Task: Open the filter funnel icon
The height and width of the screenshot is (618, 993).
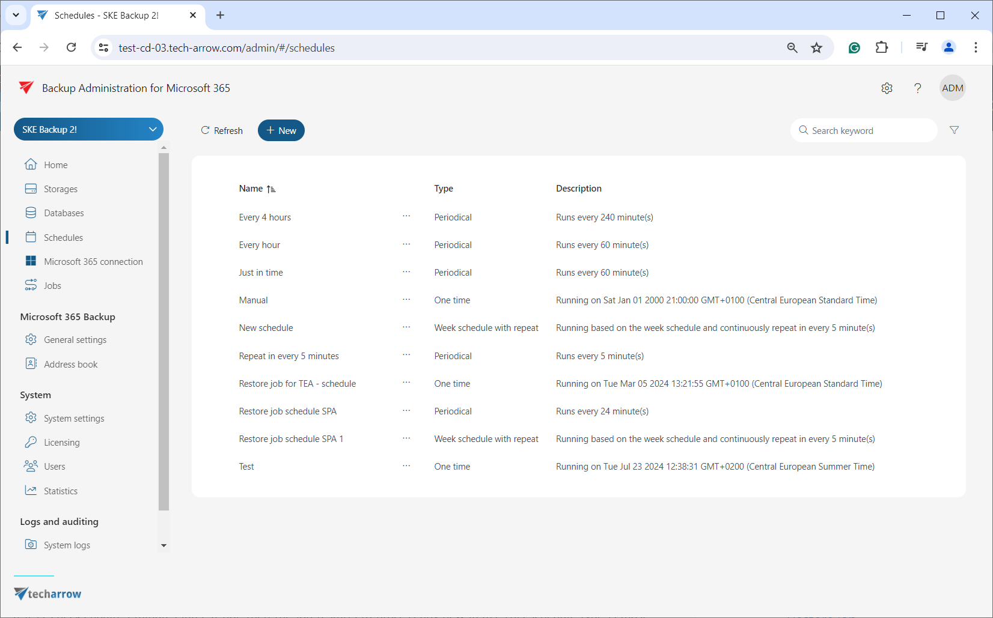Action: pos(954,130)
